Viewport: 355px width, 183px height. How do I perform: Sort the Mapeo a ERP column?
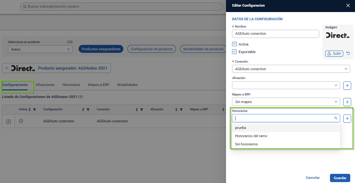(x=223, y=109)
